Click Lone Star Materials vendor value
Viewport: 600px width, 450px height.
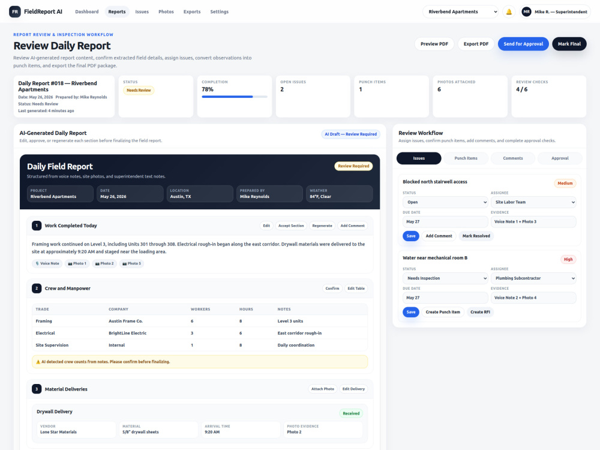pyautogui.click(x=59, y=432)
